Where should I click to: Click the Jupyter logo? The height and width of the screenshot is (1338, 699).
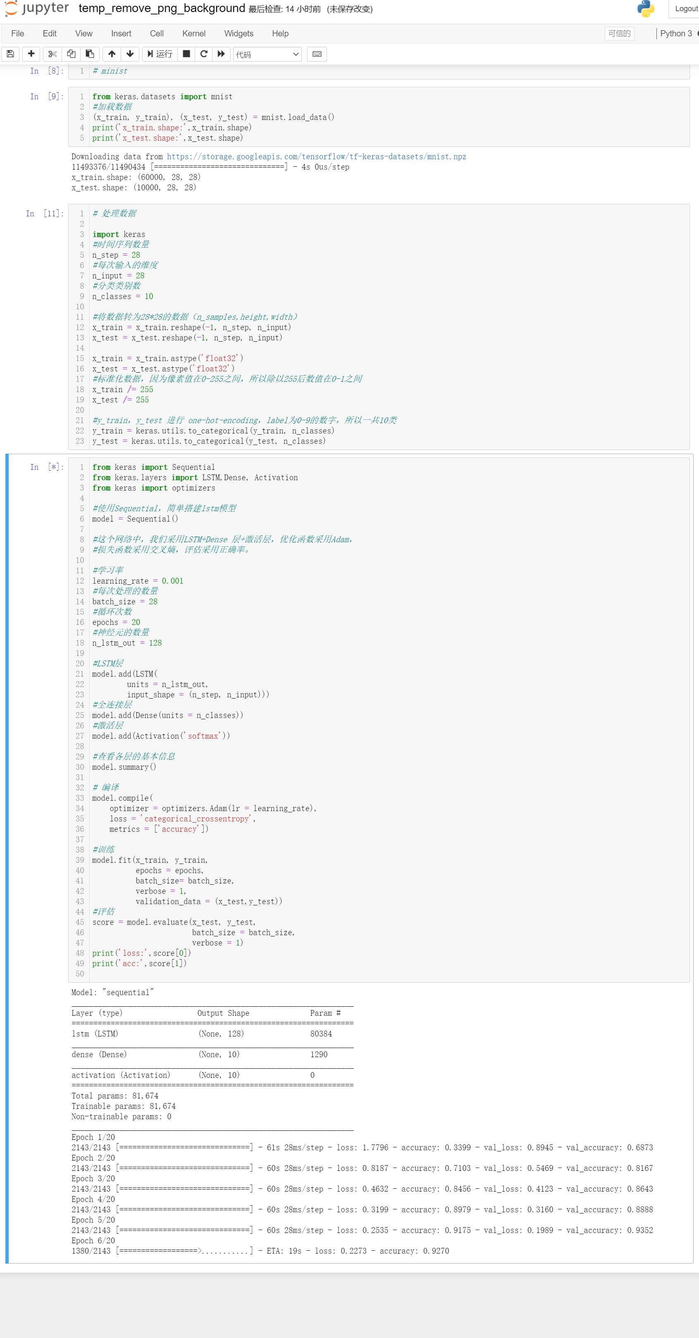tap(36, 8)
